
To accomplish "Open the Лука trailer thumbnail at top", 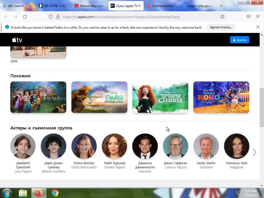I will [x=38, y=52].
